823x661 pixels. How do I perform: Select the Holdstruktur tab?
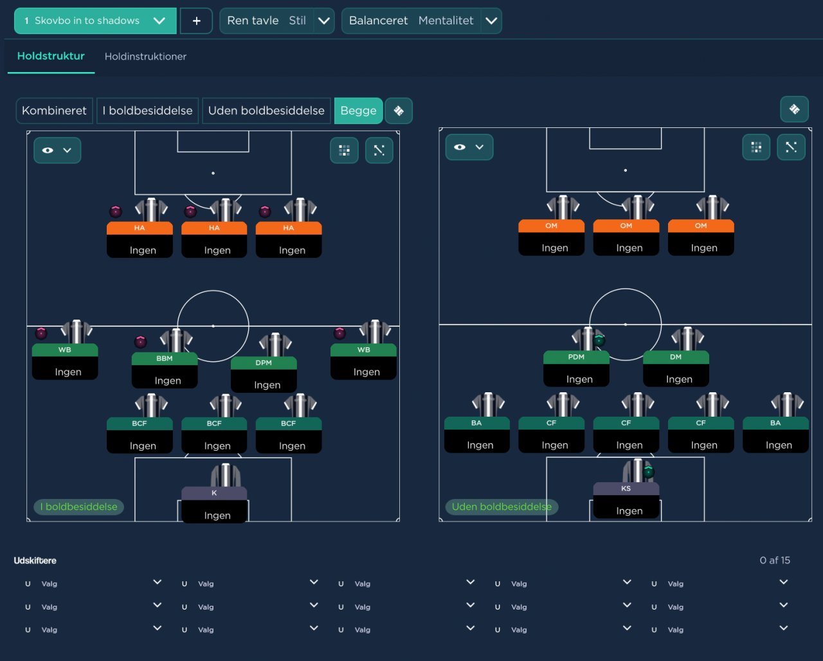click(x=51, y=56)
